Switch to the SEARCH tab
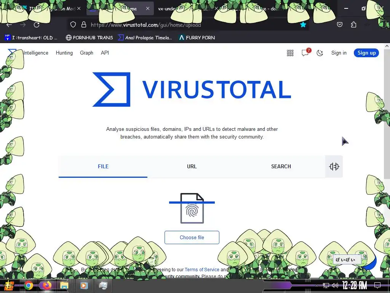 (281, 166)
